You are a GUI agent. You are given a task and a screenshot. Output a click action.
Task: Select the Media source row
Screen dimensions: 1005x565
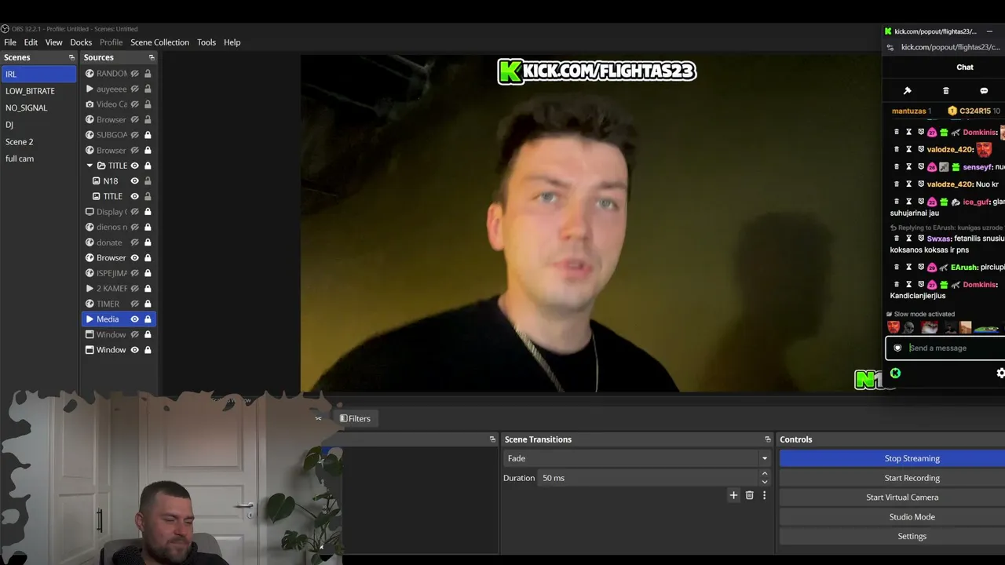pos(119,319)
